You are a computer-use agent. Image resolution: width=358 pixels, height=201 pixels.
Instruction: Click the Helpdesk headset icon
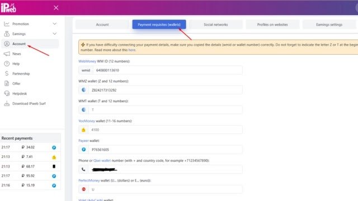(x=7, y=93)
